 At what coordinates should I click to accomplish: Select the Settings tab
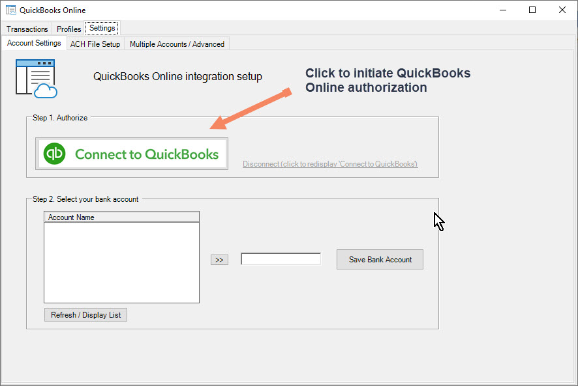click(102, 28)
